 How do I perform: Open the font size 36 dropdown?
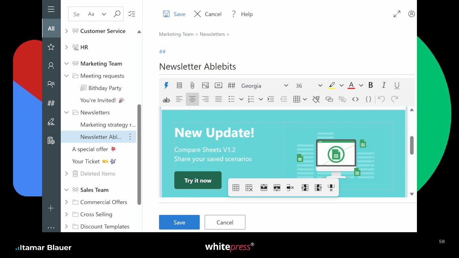[x=309, y=86]
